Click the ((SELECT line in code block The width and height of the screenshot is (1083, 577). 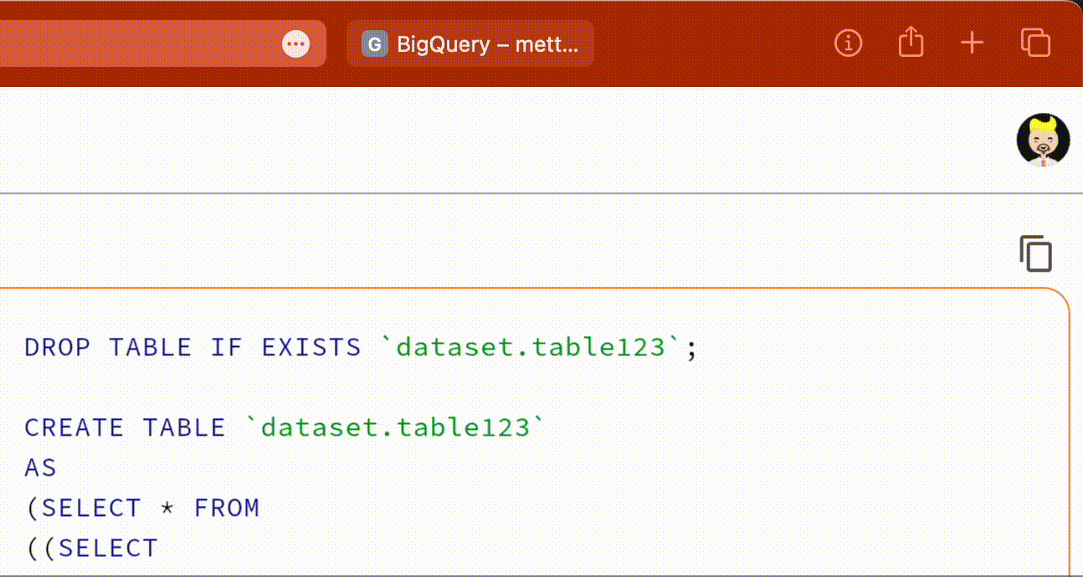(x=92, y=548)
